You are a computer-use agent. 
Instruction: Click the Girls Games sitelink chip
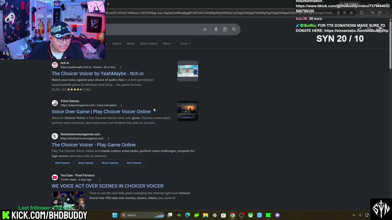tap(134, 163)
